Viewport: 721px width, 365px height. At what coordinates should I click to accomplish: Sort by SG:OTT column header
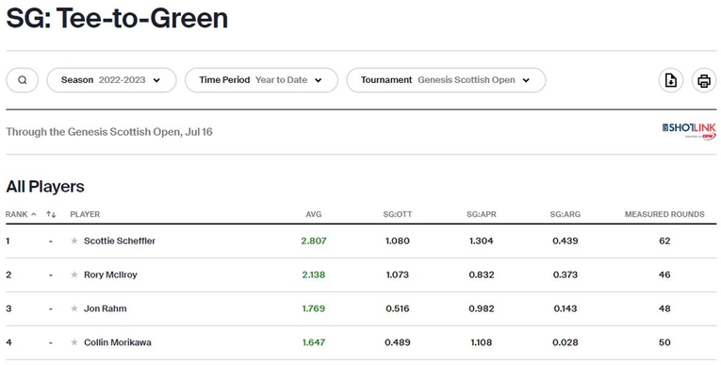pyautogui.click(x=398, y=214)
